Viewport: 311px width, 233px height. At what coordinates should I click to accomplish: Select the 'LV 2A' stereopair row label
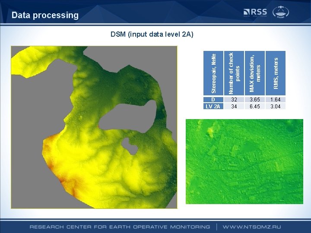(x=213, y=107)
